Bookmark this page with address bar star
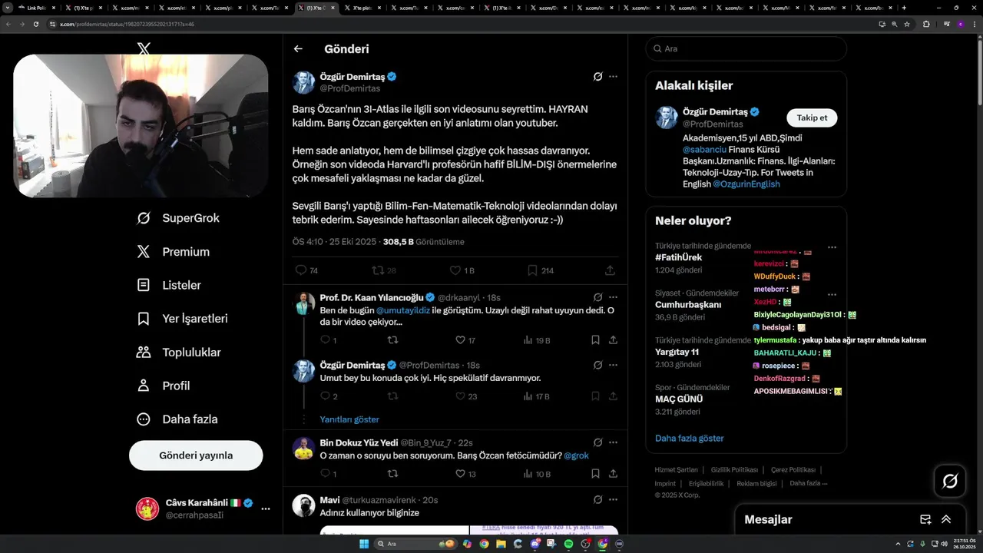 pos(907,24)
